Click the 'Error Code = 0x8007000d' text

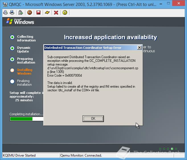65,75
